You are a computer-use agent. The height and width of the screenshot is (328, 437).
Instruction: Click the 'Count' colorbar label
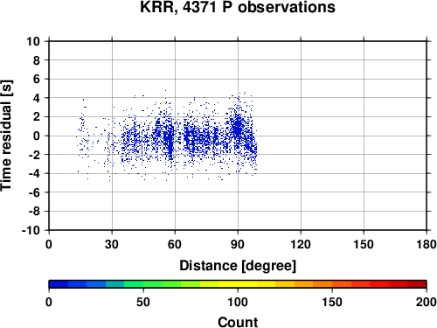pos(238,322)
